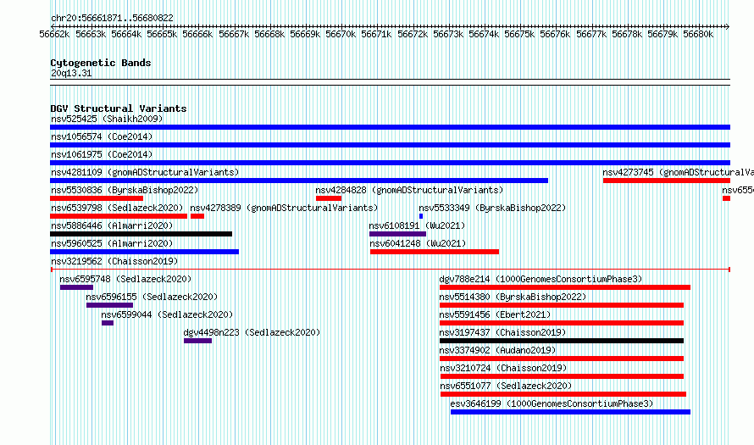
Task: Click the nsv4278389 gnomAD variant label
Action: [x=284, y=208]
